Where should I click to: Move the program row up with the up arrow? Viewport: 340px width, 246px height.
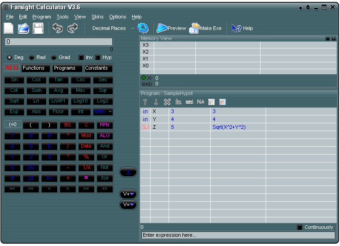pos(145,102)
